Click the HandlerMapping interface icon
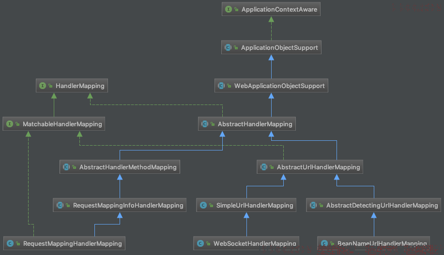The width and height of the screenshot is (444, 255). coord(43,86)
